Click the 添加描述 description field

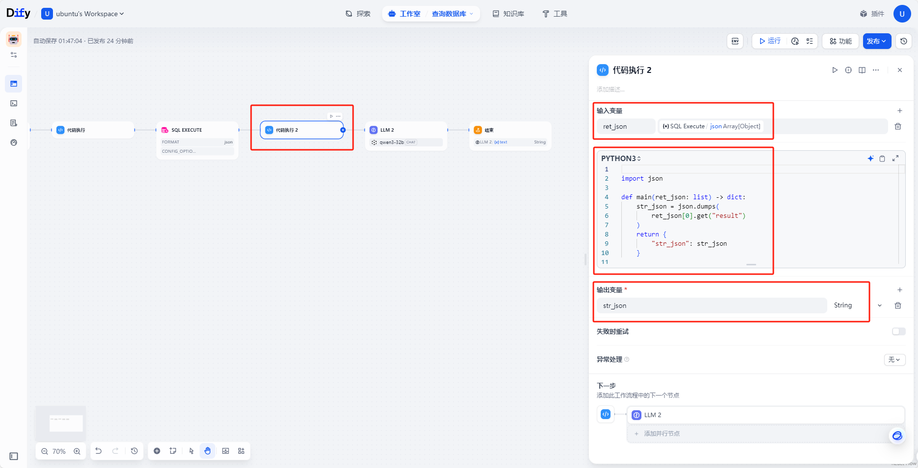coord(611,90)
